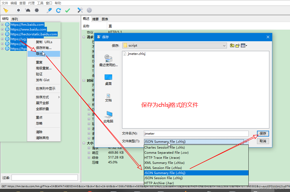Open the script save location dropdown
Viewport: 290px width, 192px height.
click(x=224, y=46)
